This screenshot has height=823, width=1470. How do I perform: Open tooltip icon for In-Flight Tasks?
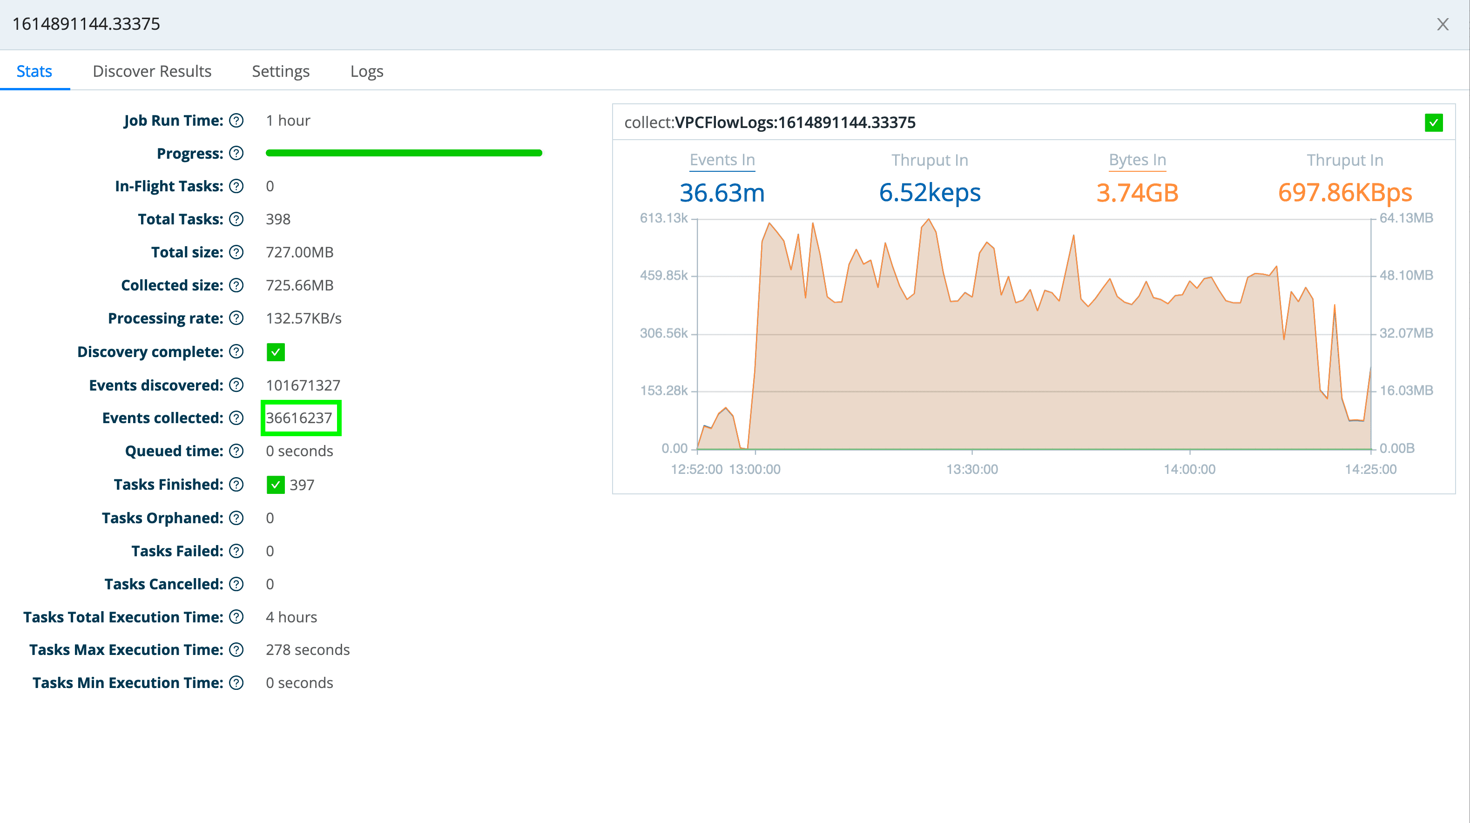coord(236,186)
